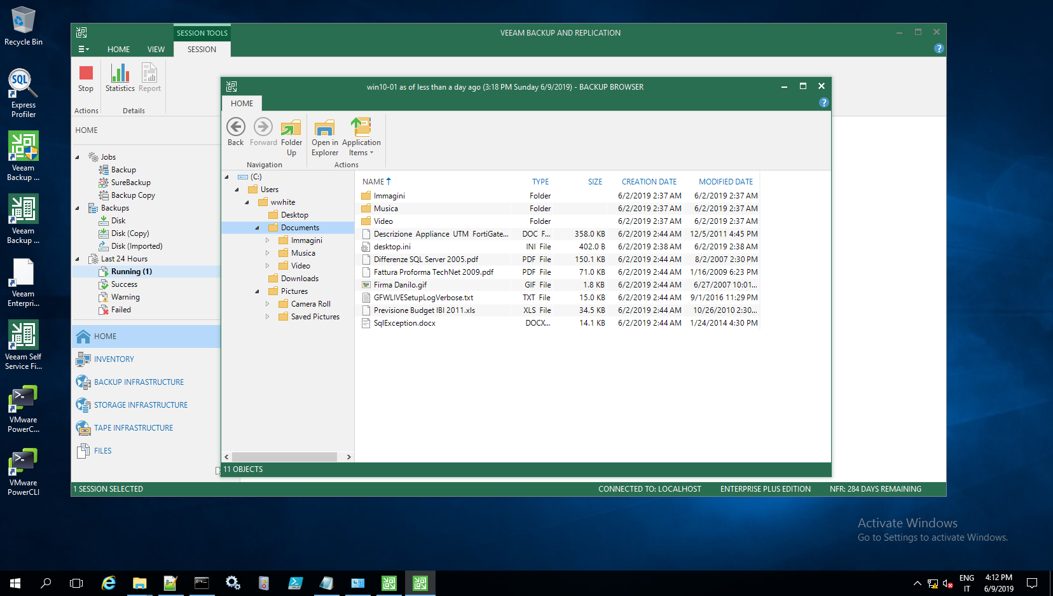Expand the Immagini tree folder
This screenshot has height=596, width=1053.
(268, 240)
